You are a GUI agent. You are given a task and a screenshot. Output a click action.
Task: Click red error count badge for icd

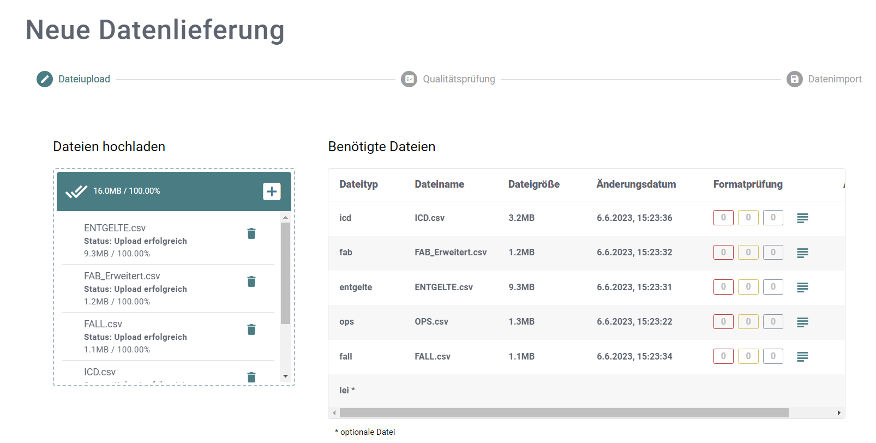pos(723,218)
